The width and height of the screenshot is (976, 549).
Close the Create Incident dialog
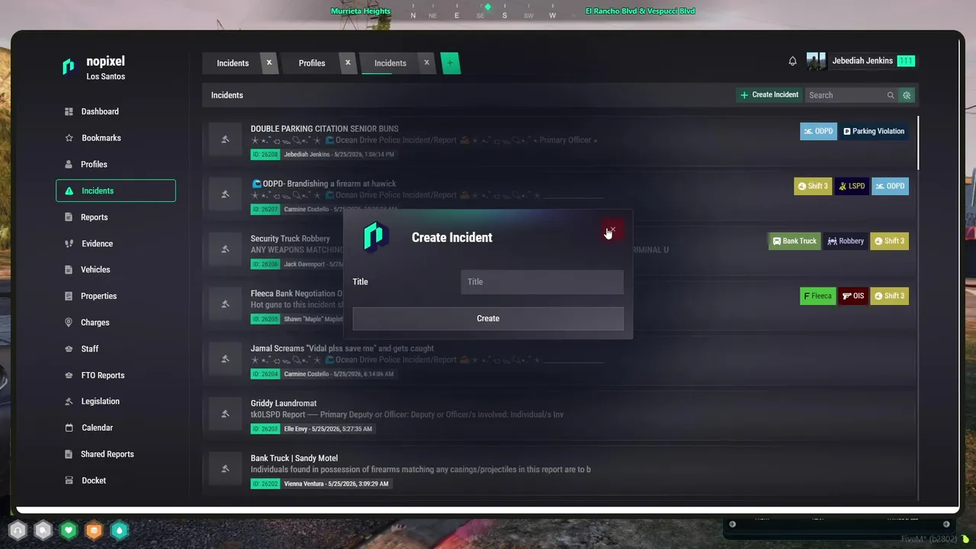click(x=612, y=230)
